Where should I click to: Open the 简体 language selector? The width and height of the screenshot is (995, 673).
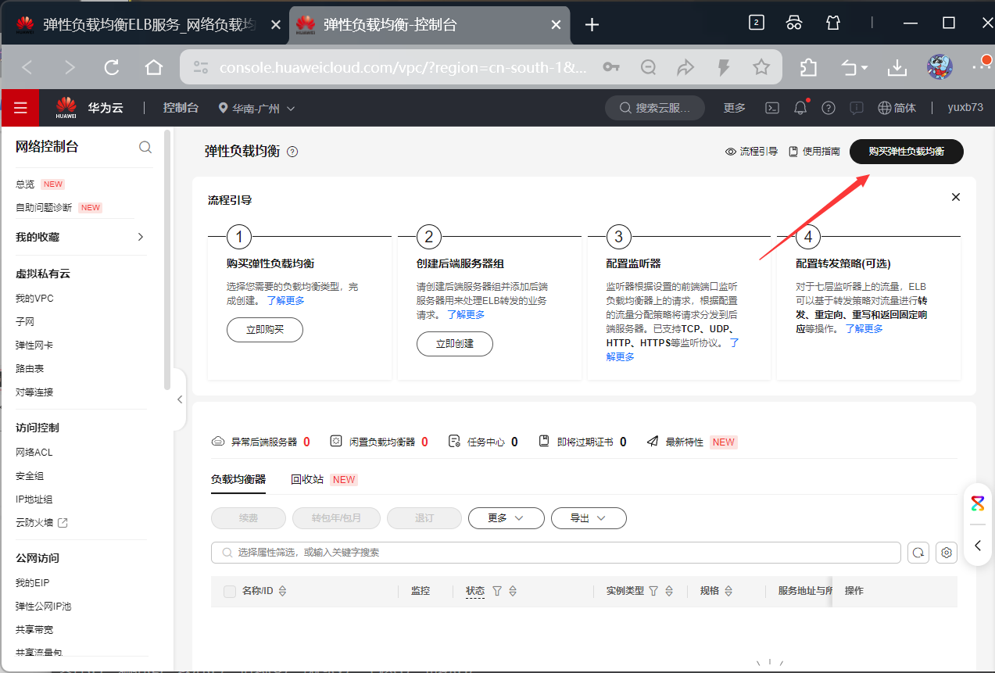tap(897, 108)
